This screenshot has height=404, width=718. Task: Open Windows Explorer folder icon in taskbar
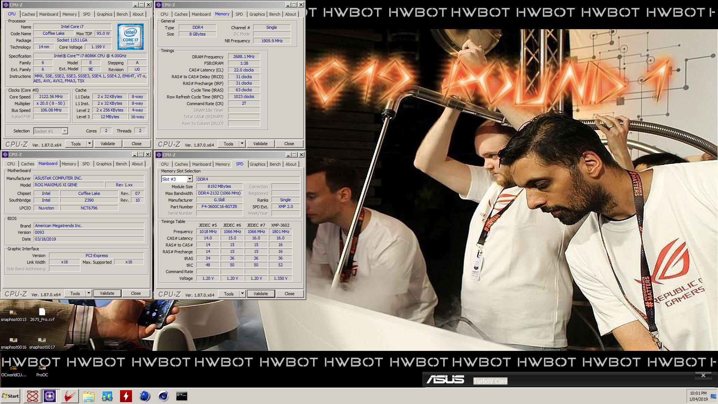(x=89, y=396)
